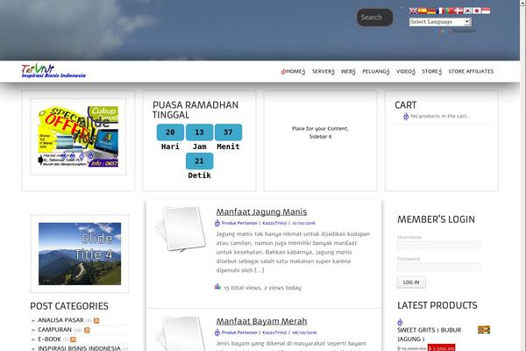Click the Username input field

tap(439, 246)
